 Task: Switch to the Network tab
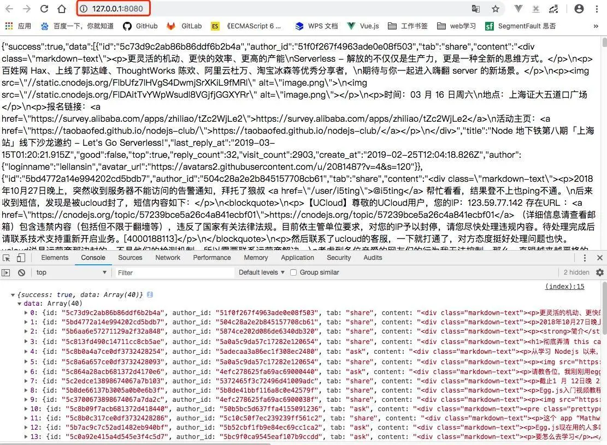[168, 258]
